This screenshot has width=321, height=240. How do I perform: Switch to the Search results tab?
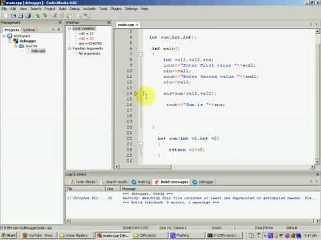(x=114, y=182)
